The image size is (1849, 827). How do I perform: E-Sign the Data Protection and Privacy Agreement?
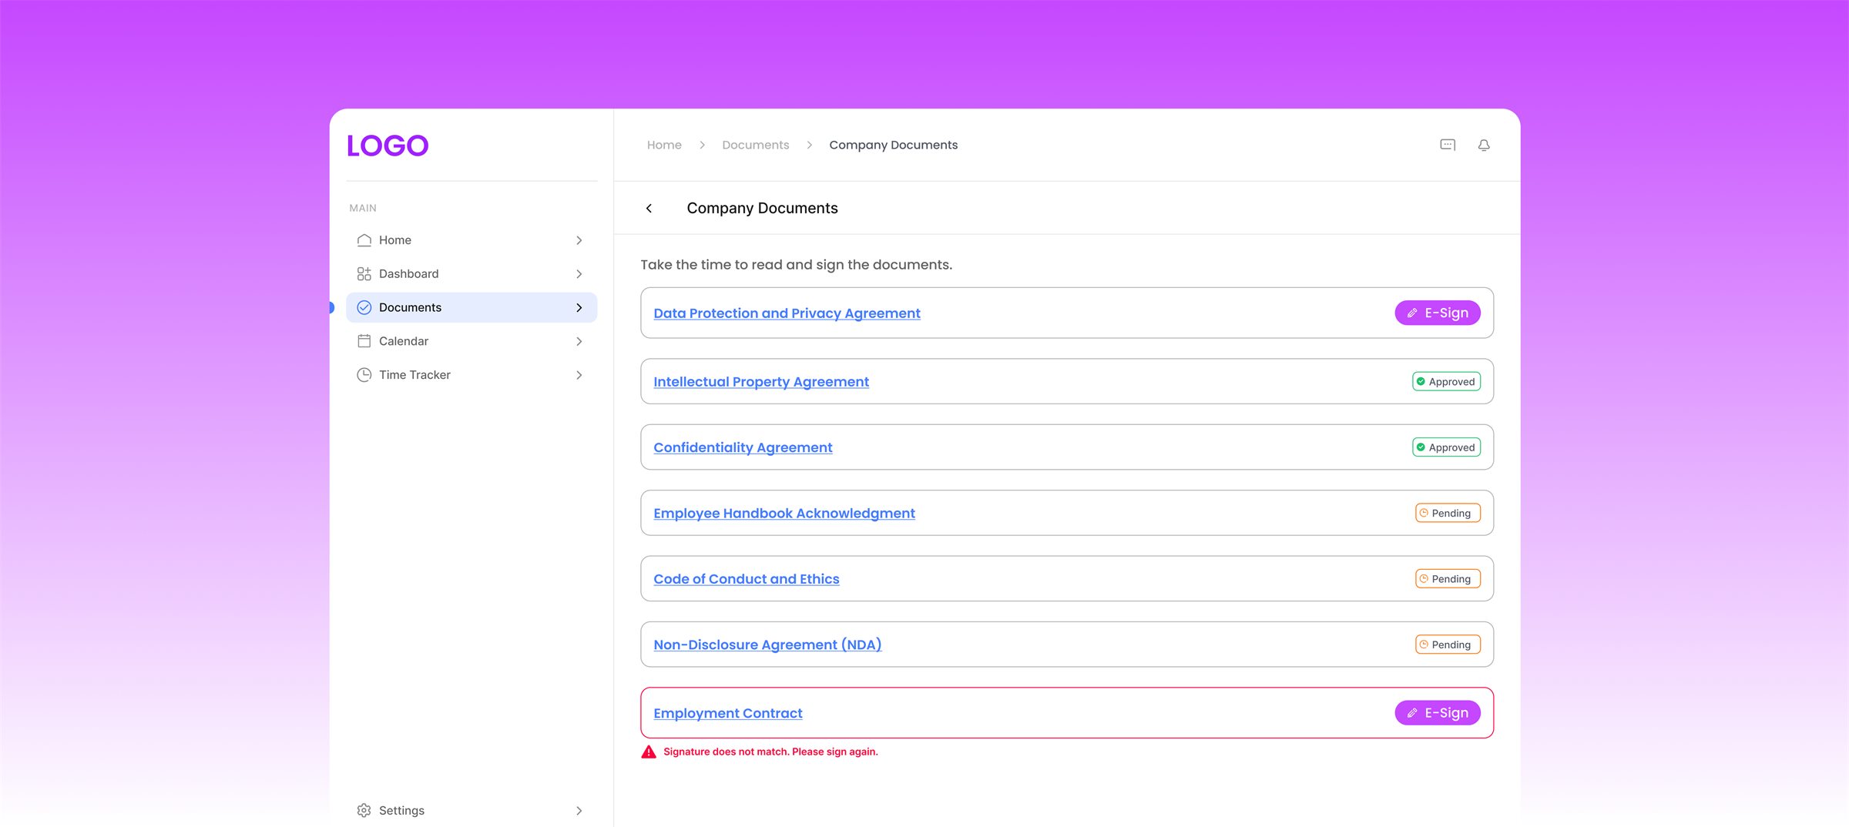1438,313
